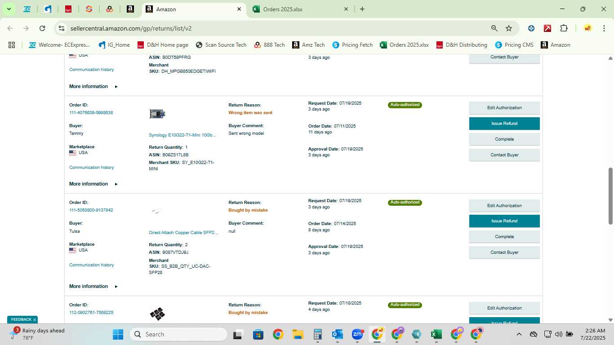Expand More information for Tammy's order
This screenshot has height=345, width=614.
[x=93, y=184]
